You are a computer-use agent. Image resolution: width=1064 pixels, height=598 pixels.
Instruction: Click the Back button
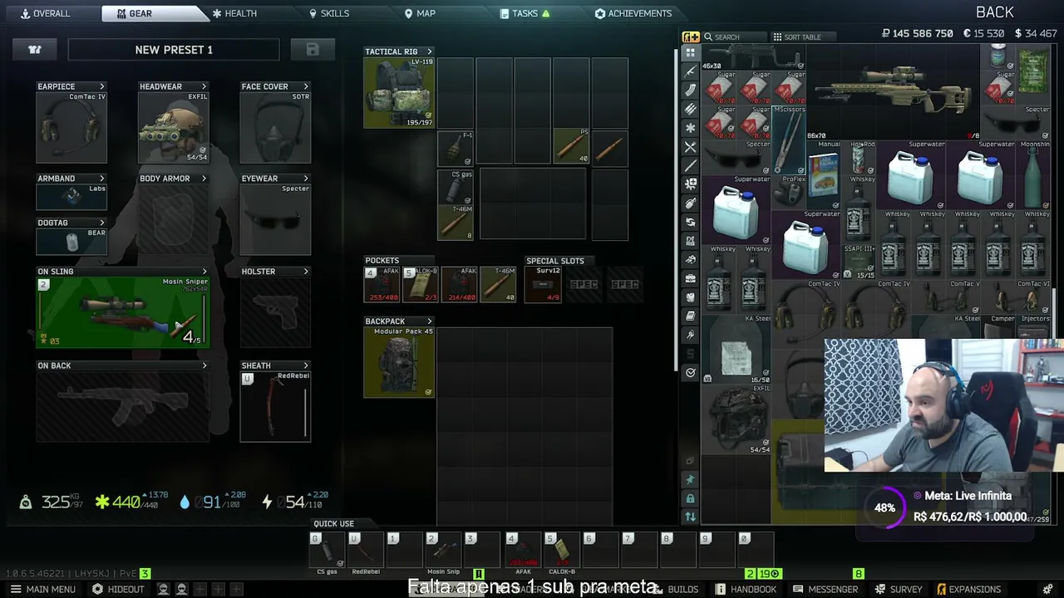[x=995, y=12]
